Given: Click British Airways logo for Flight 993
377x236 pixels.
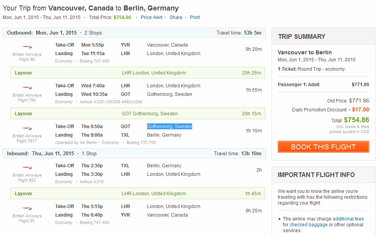Looking at the screenshot, I should click(27, 168).
